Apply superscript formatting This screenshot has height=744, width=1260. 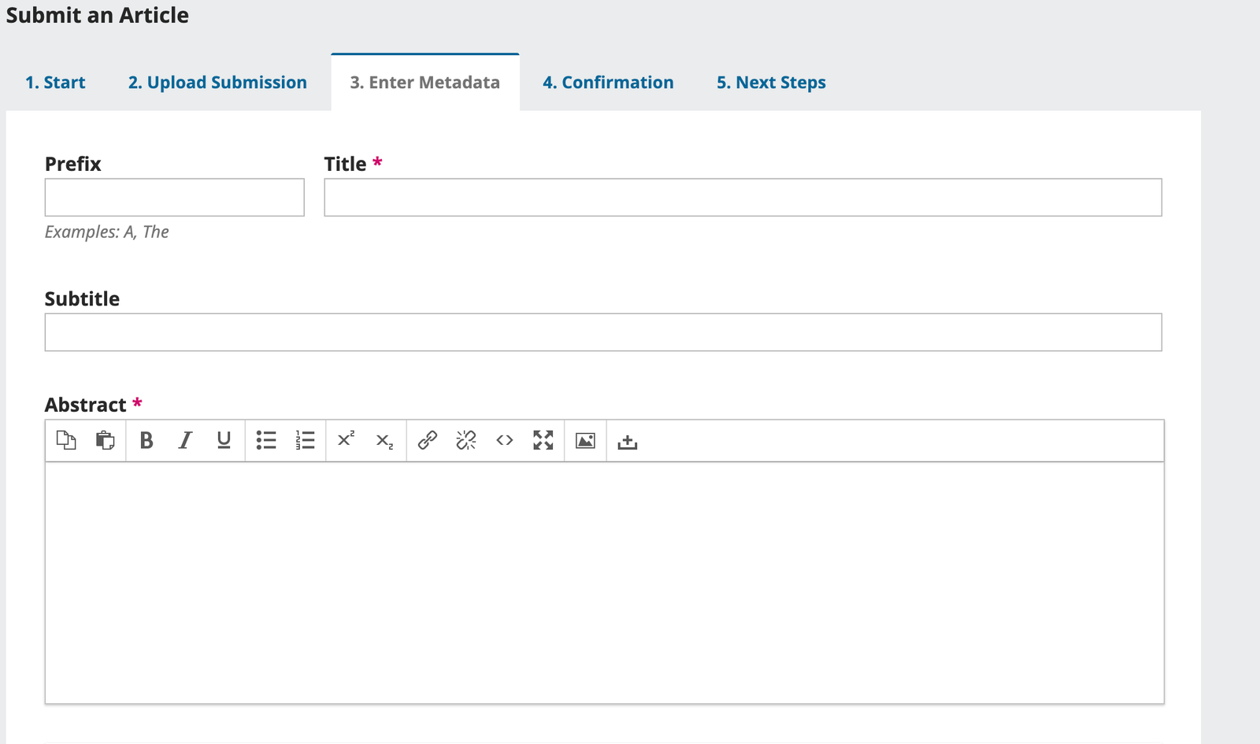coord(346,440)
